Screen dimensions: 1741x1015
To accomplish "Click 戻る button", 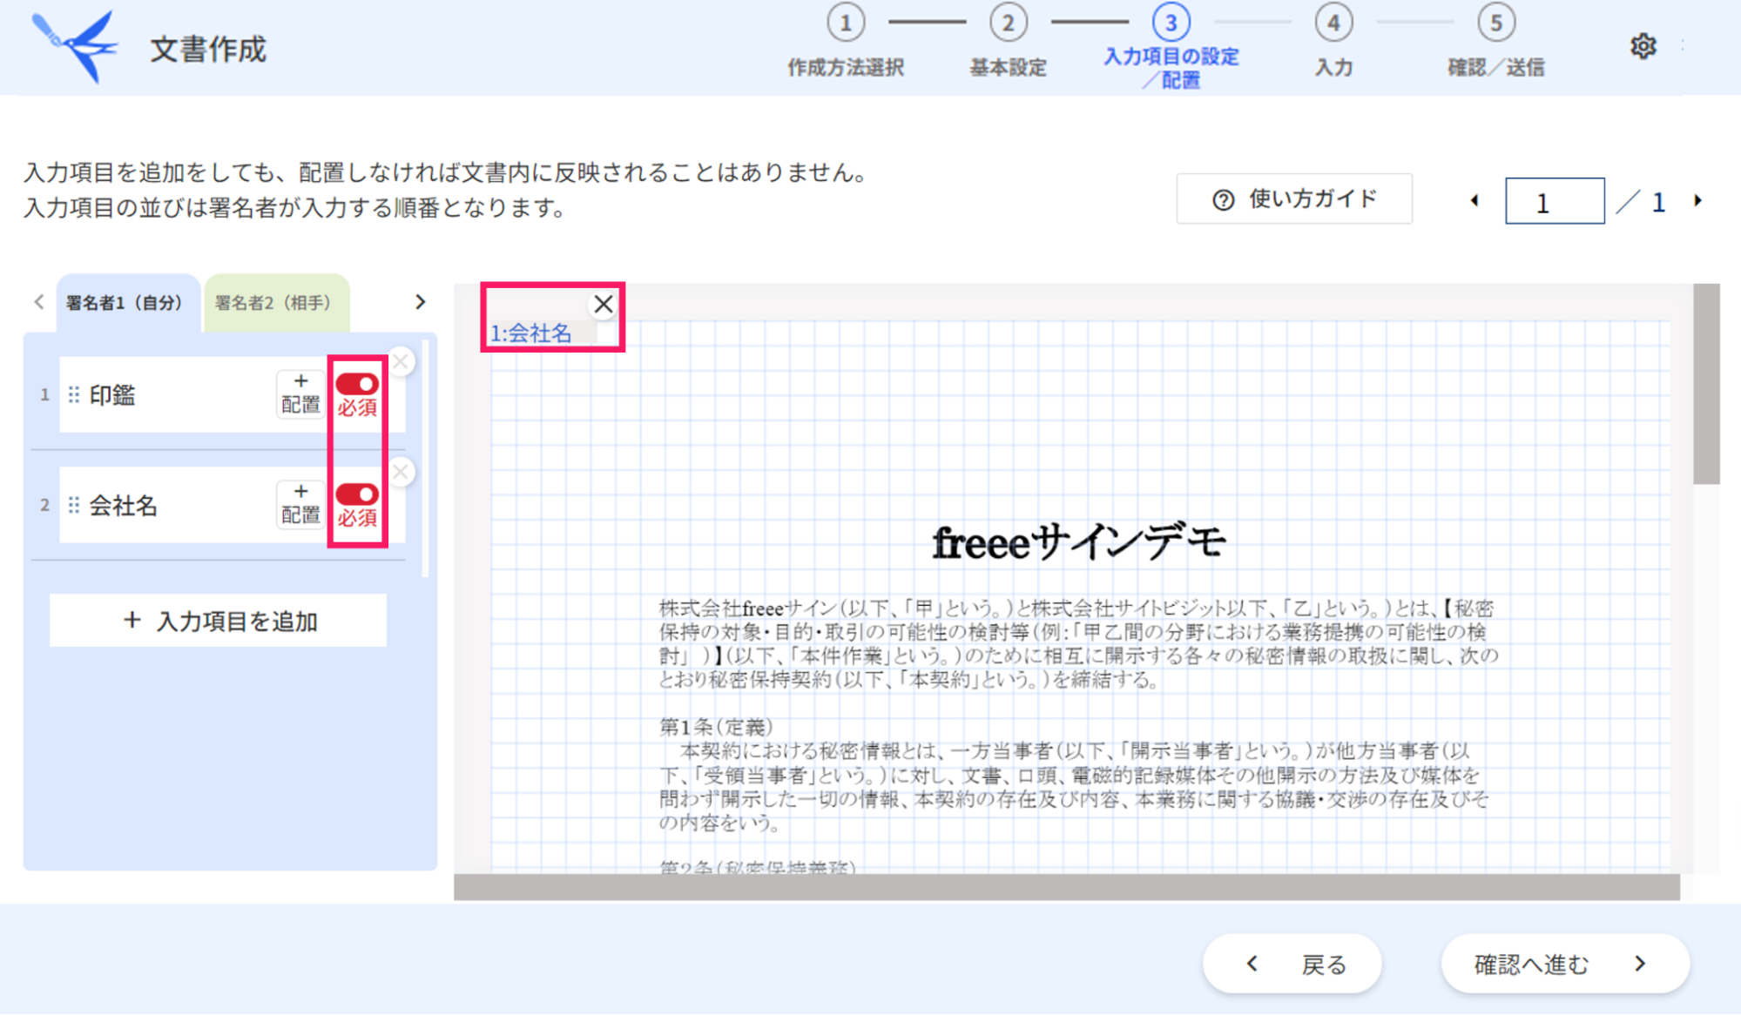I will pos(1292,964).
